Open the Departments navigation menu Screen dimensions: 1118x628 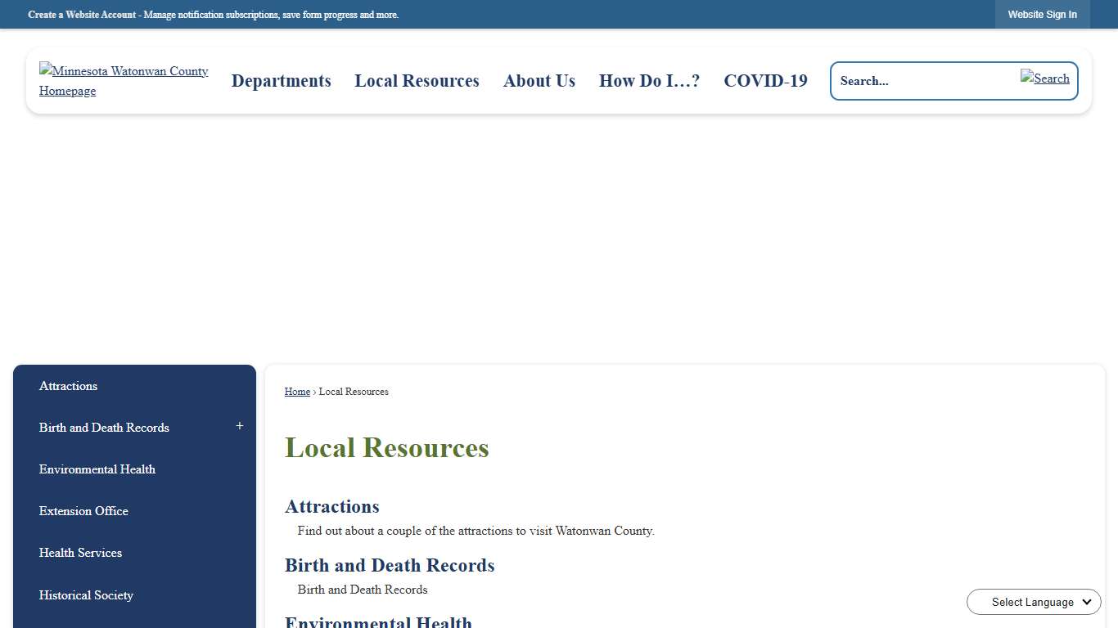[281, 81]
